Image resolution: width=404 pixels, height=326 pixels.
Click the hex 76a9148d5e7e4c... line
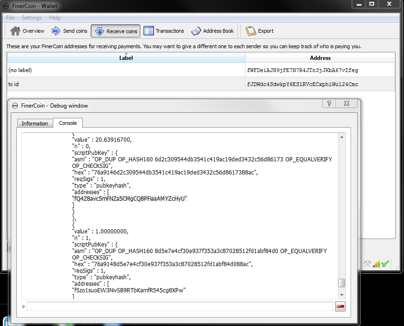pos(162,264)
